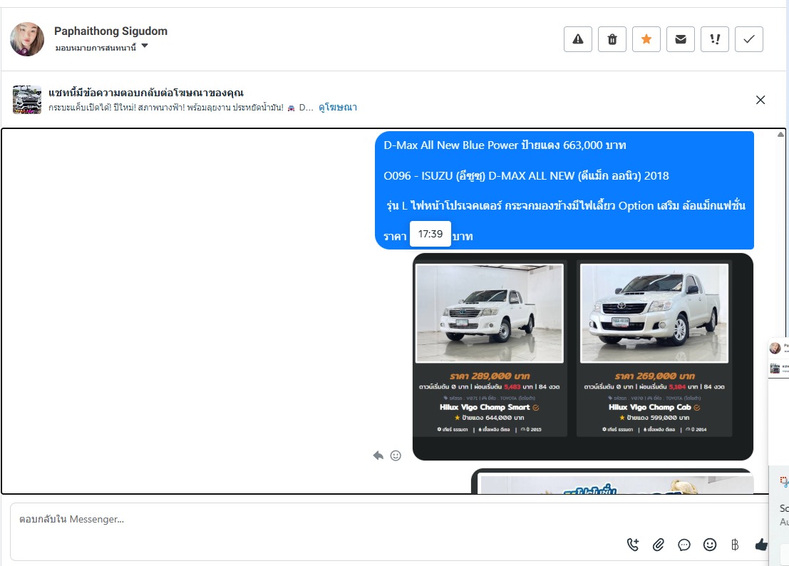Delete conversation with the trash icon
Screen dimensions: 789x566
[x=612, y=39]
